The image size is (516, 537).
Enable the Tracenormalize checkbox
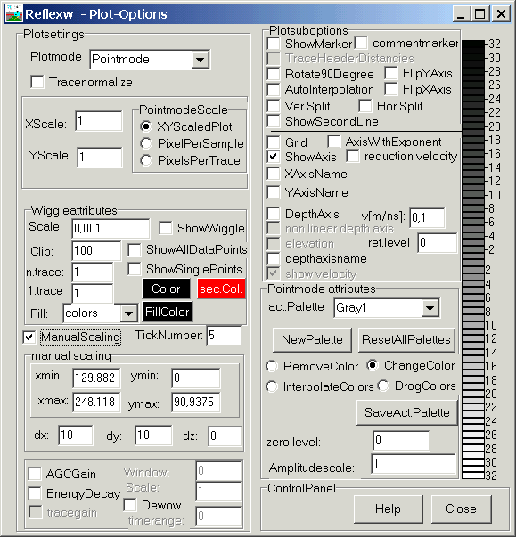coord(37,82)
